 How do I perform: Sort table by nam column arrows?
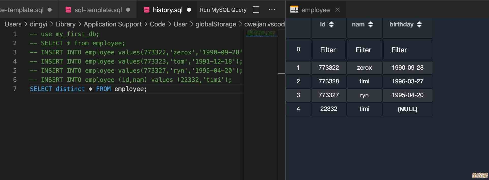371,24
